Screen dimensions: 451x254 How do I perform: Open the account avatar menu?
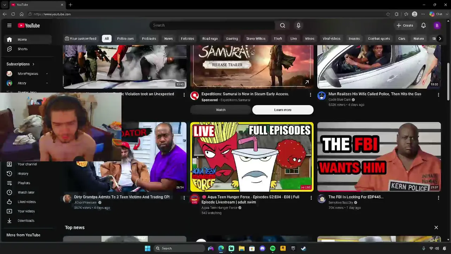pyautogui.click(x=437, y=25)
